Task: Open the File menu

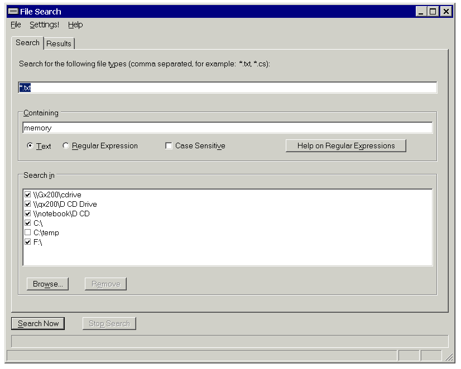Action: [x=16, y=25]
